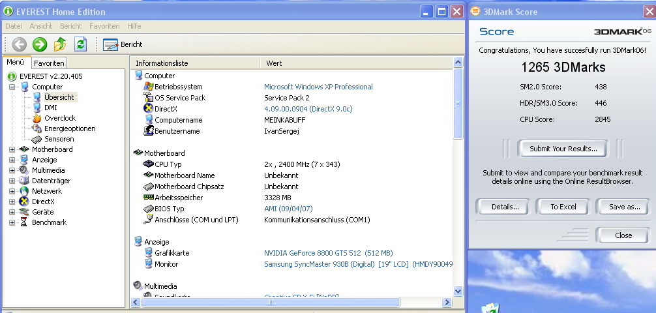Select the DMI tree entry
The width and height of the screenshot is (656, 313).
pos(51,108)
